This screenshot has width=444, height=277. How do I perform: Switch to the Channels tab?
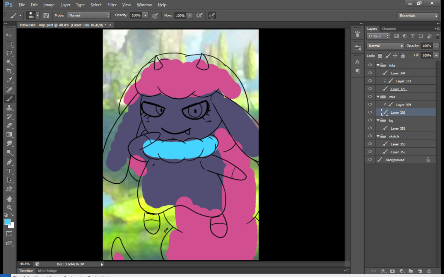(x=389, y=29)
